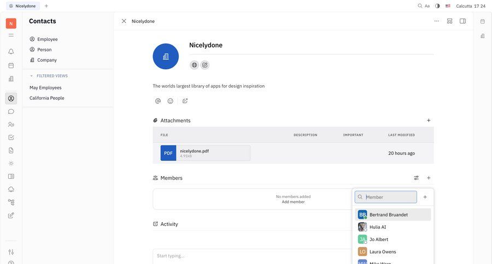Click the add block icon beside emoji
492x264 pixels.
click(185, 101)
